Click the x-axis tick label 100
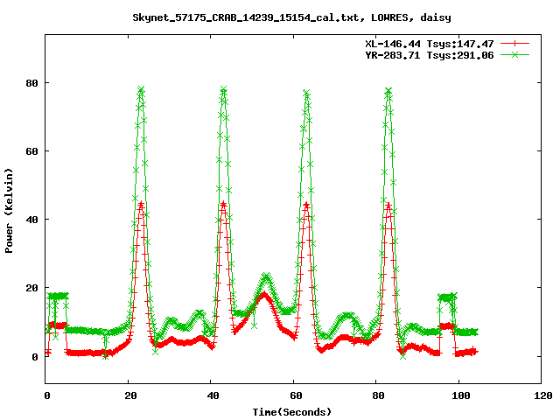 461,395
